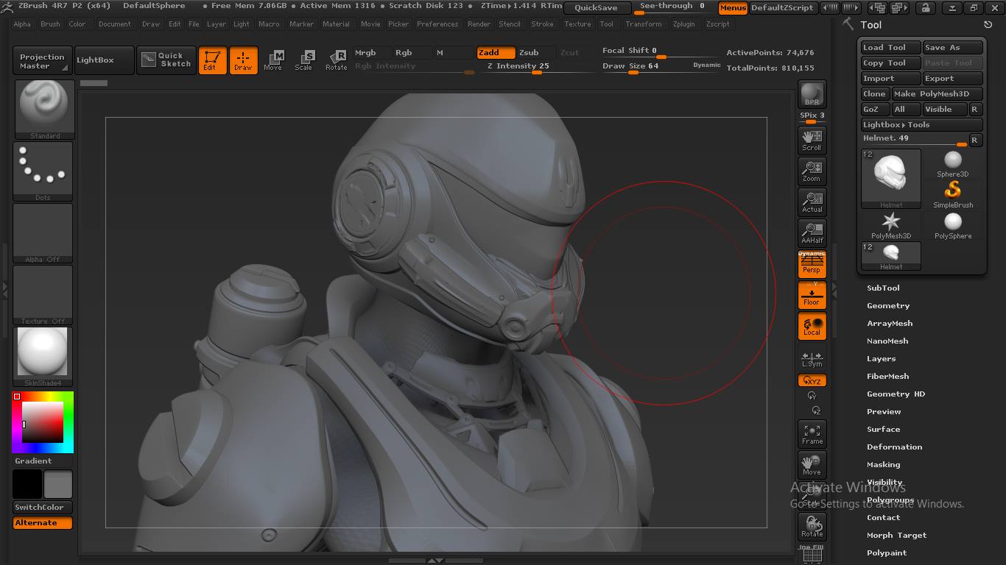
Task: Expand the SubTool section
Action: point(883,288)
